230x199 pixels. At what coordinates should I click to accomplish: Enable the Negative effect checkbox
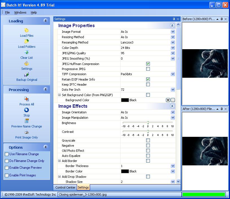[x=148, y=146]
